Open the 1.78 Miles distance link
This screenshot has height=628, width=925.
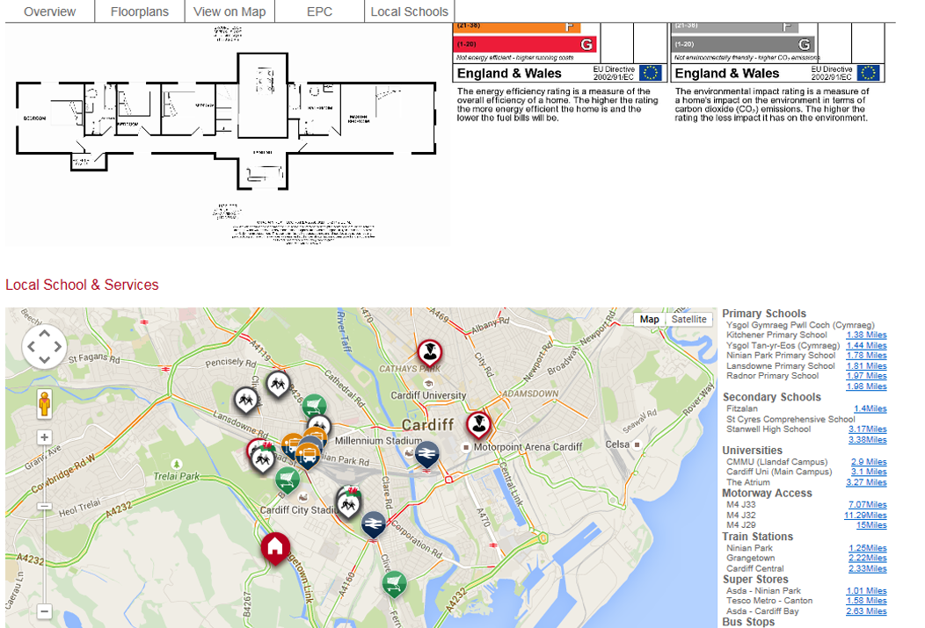pos(866,356)
